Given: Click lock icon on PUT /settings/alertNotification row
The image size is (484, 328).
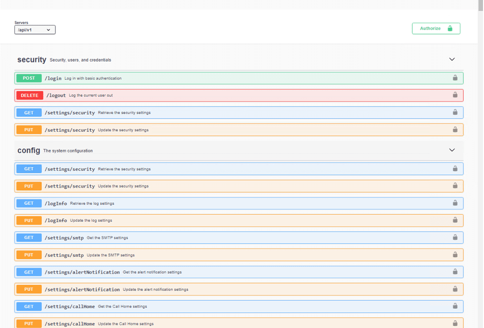Looking at the screenshot, I should (x=455, y=289).
